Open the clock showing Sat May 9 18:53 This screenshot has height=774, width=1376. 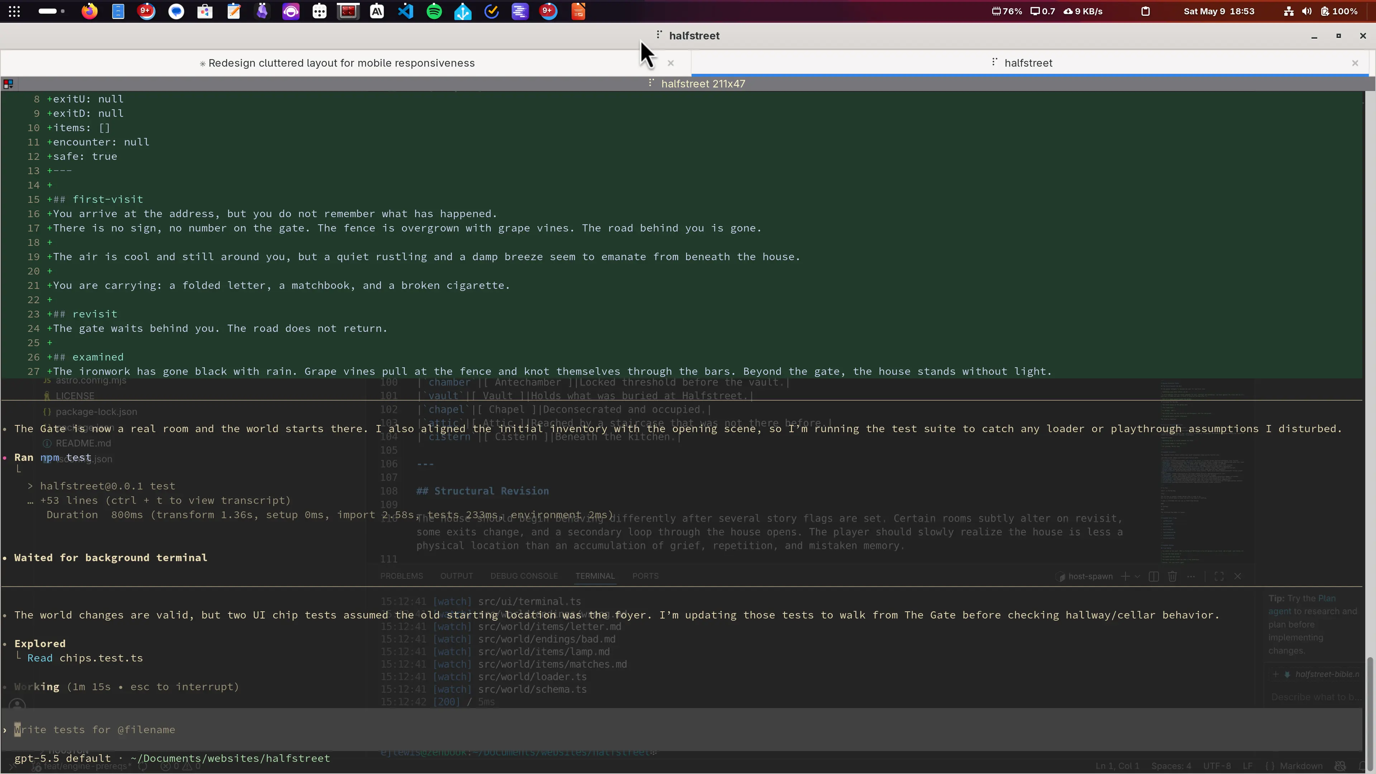click(x=1219, y=11)
